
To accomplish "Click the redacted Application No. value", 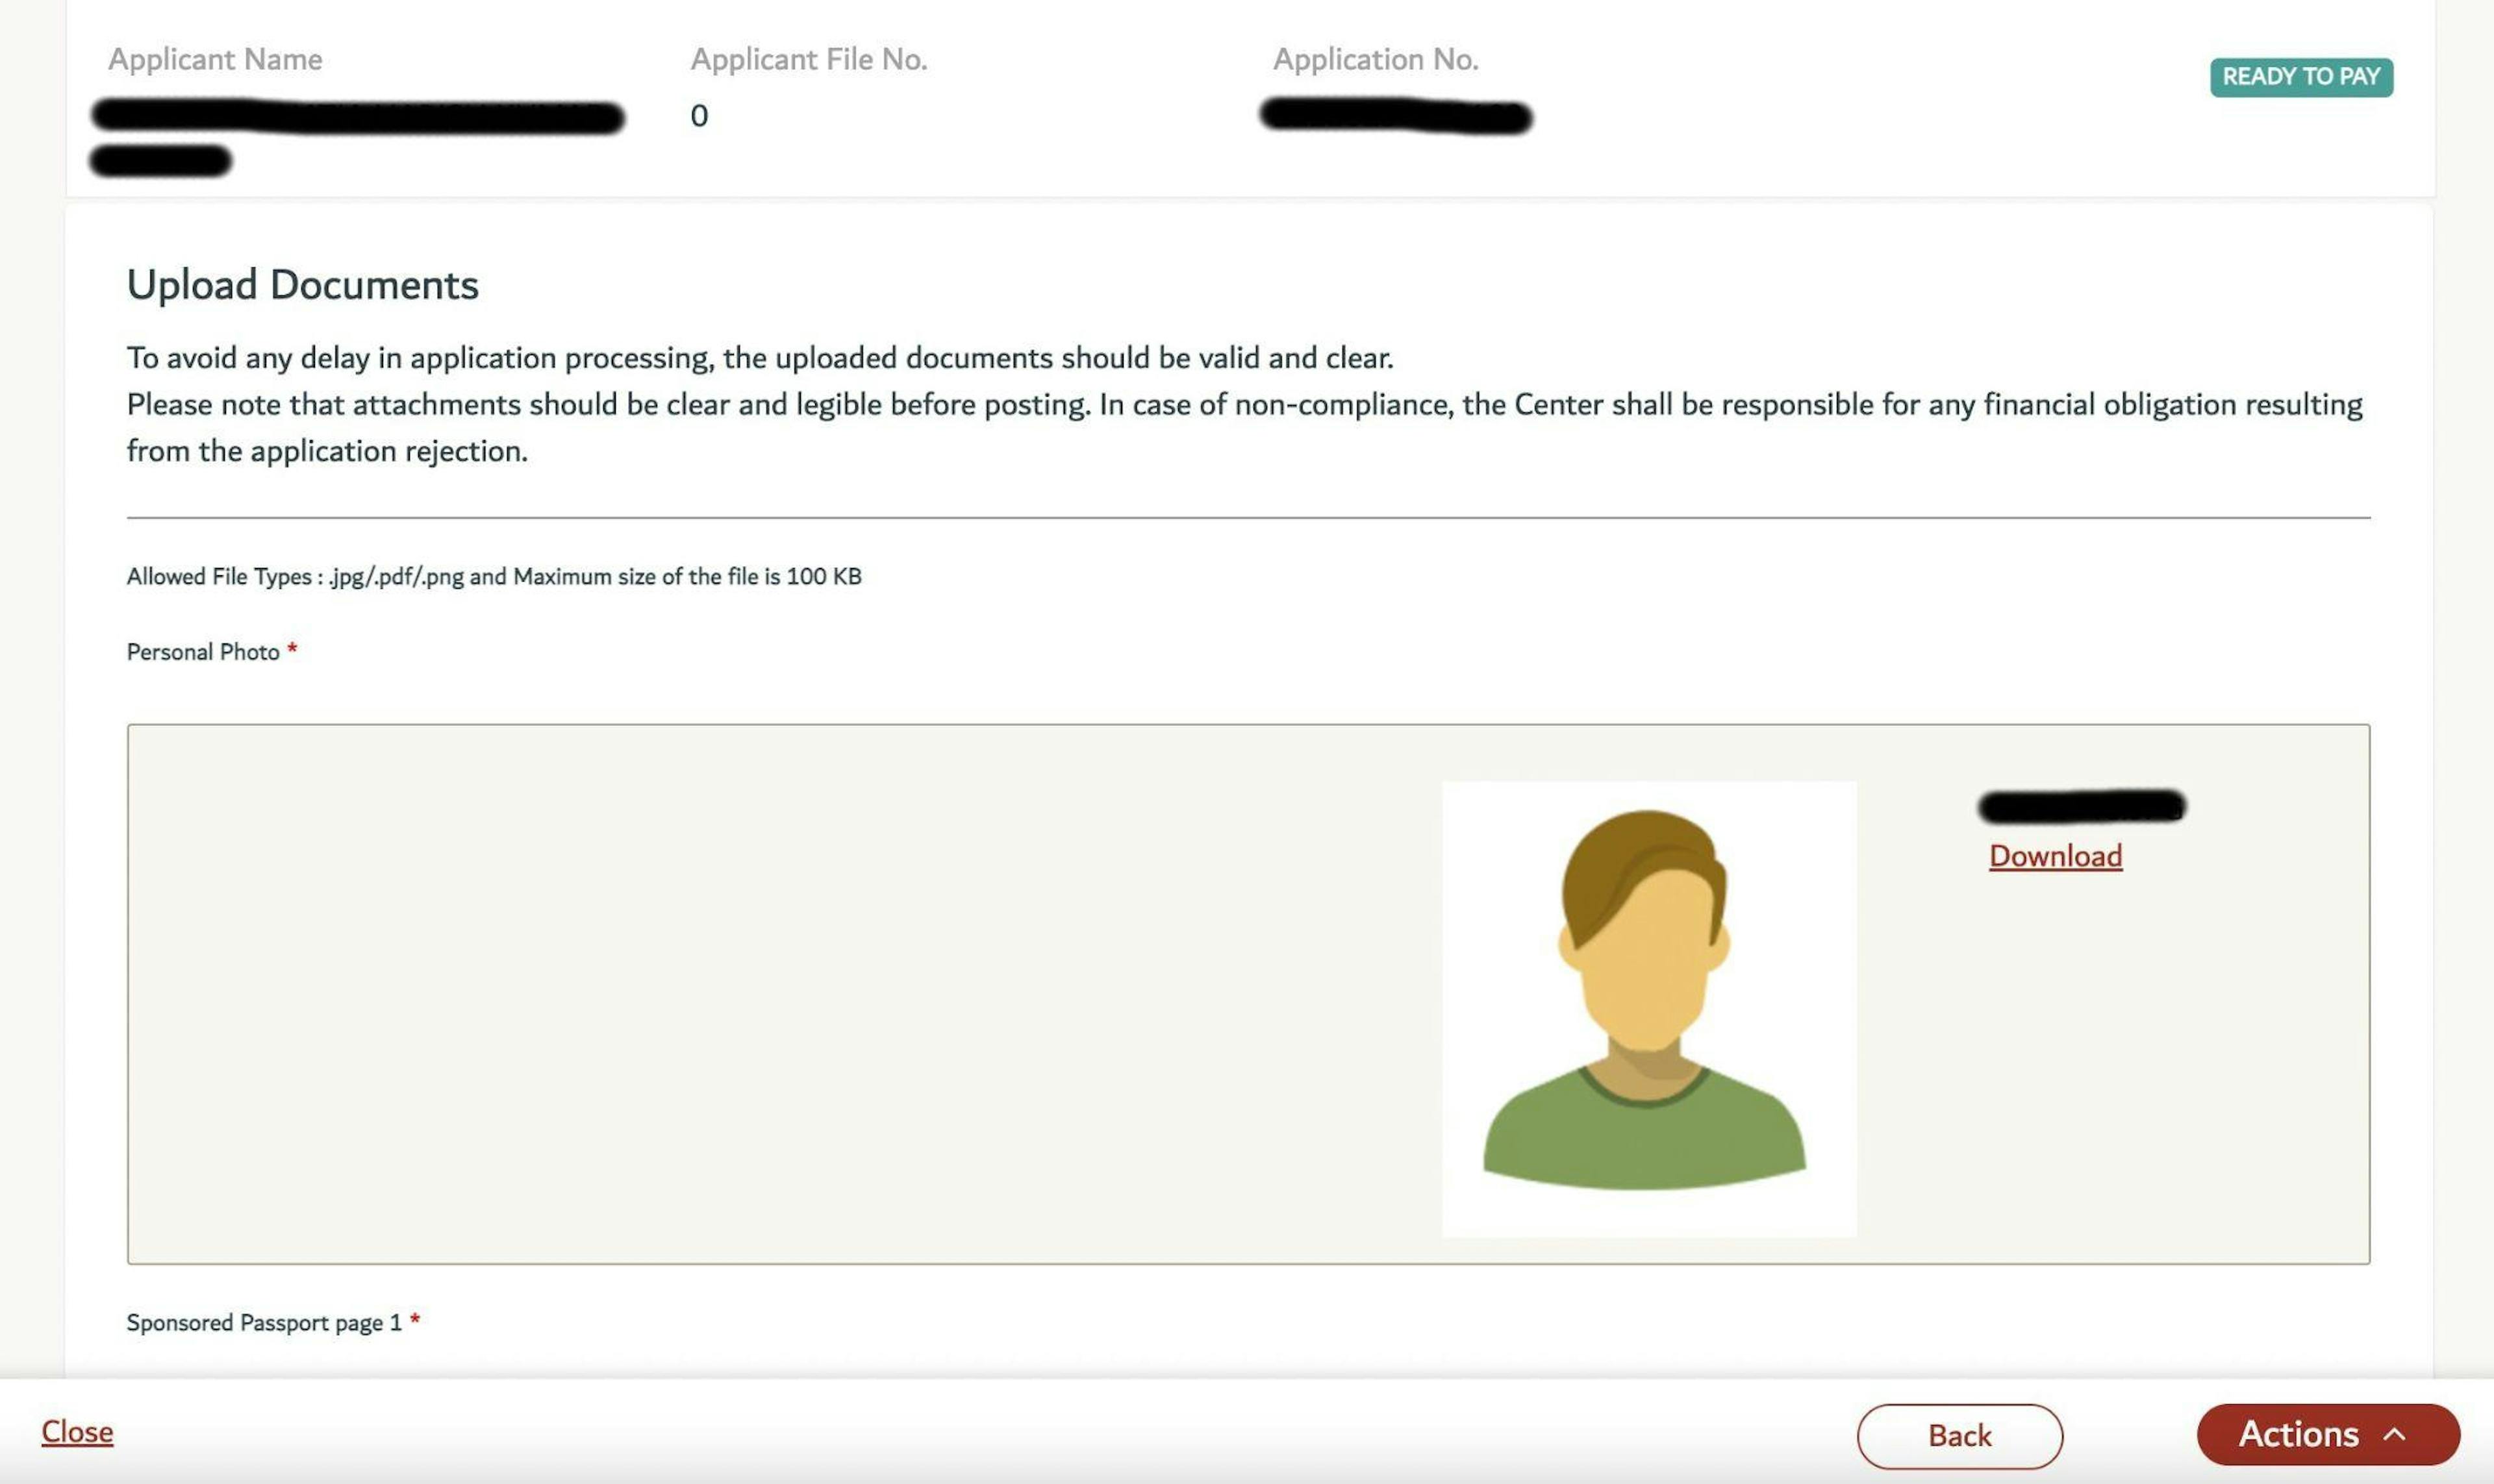I will pyautogui.click(x=1396, y=116).
